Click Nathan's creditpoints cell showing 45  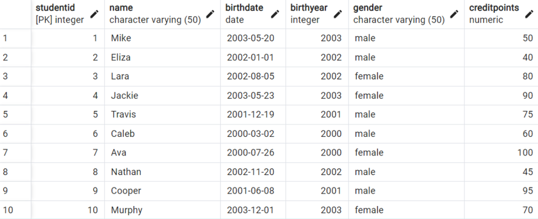[501, 172]
